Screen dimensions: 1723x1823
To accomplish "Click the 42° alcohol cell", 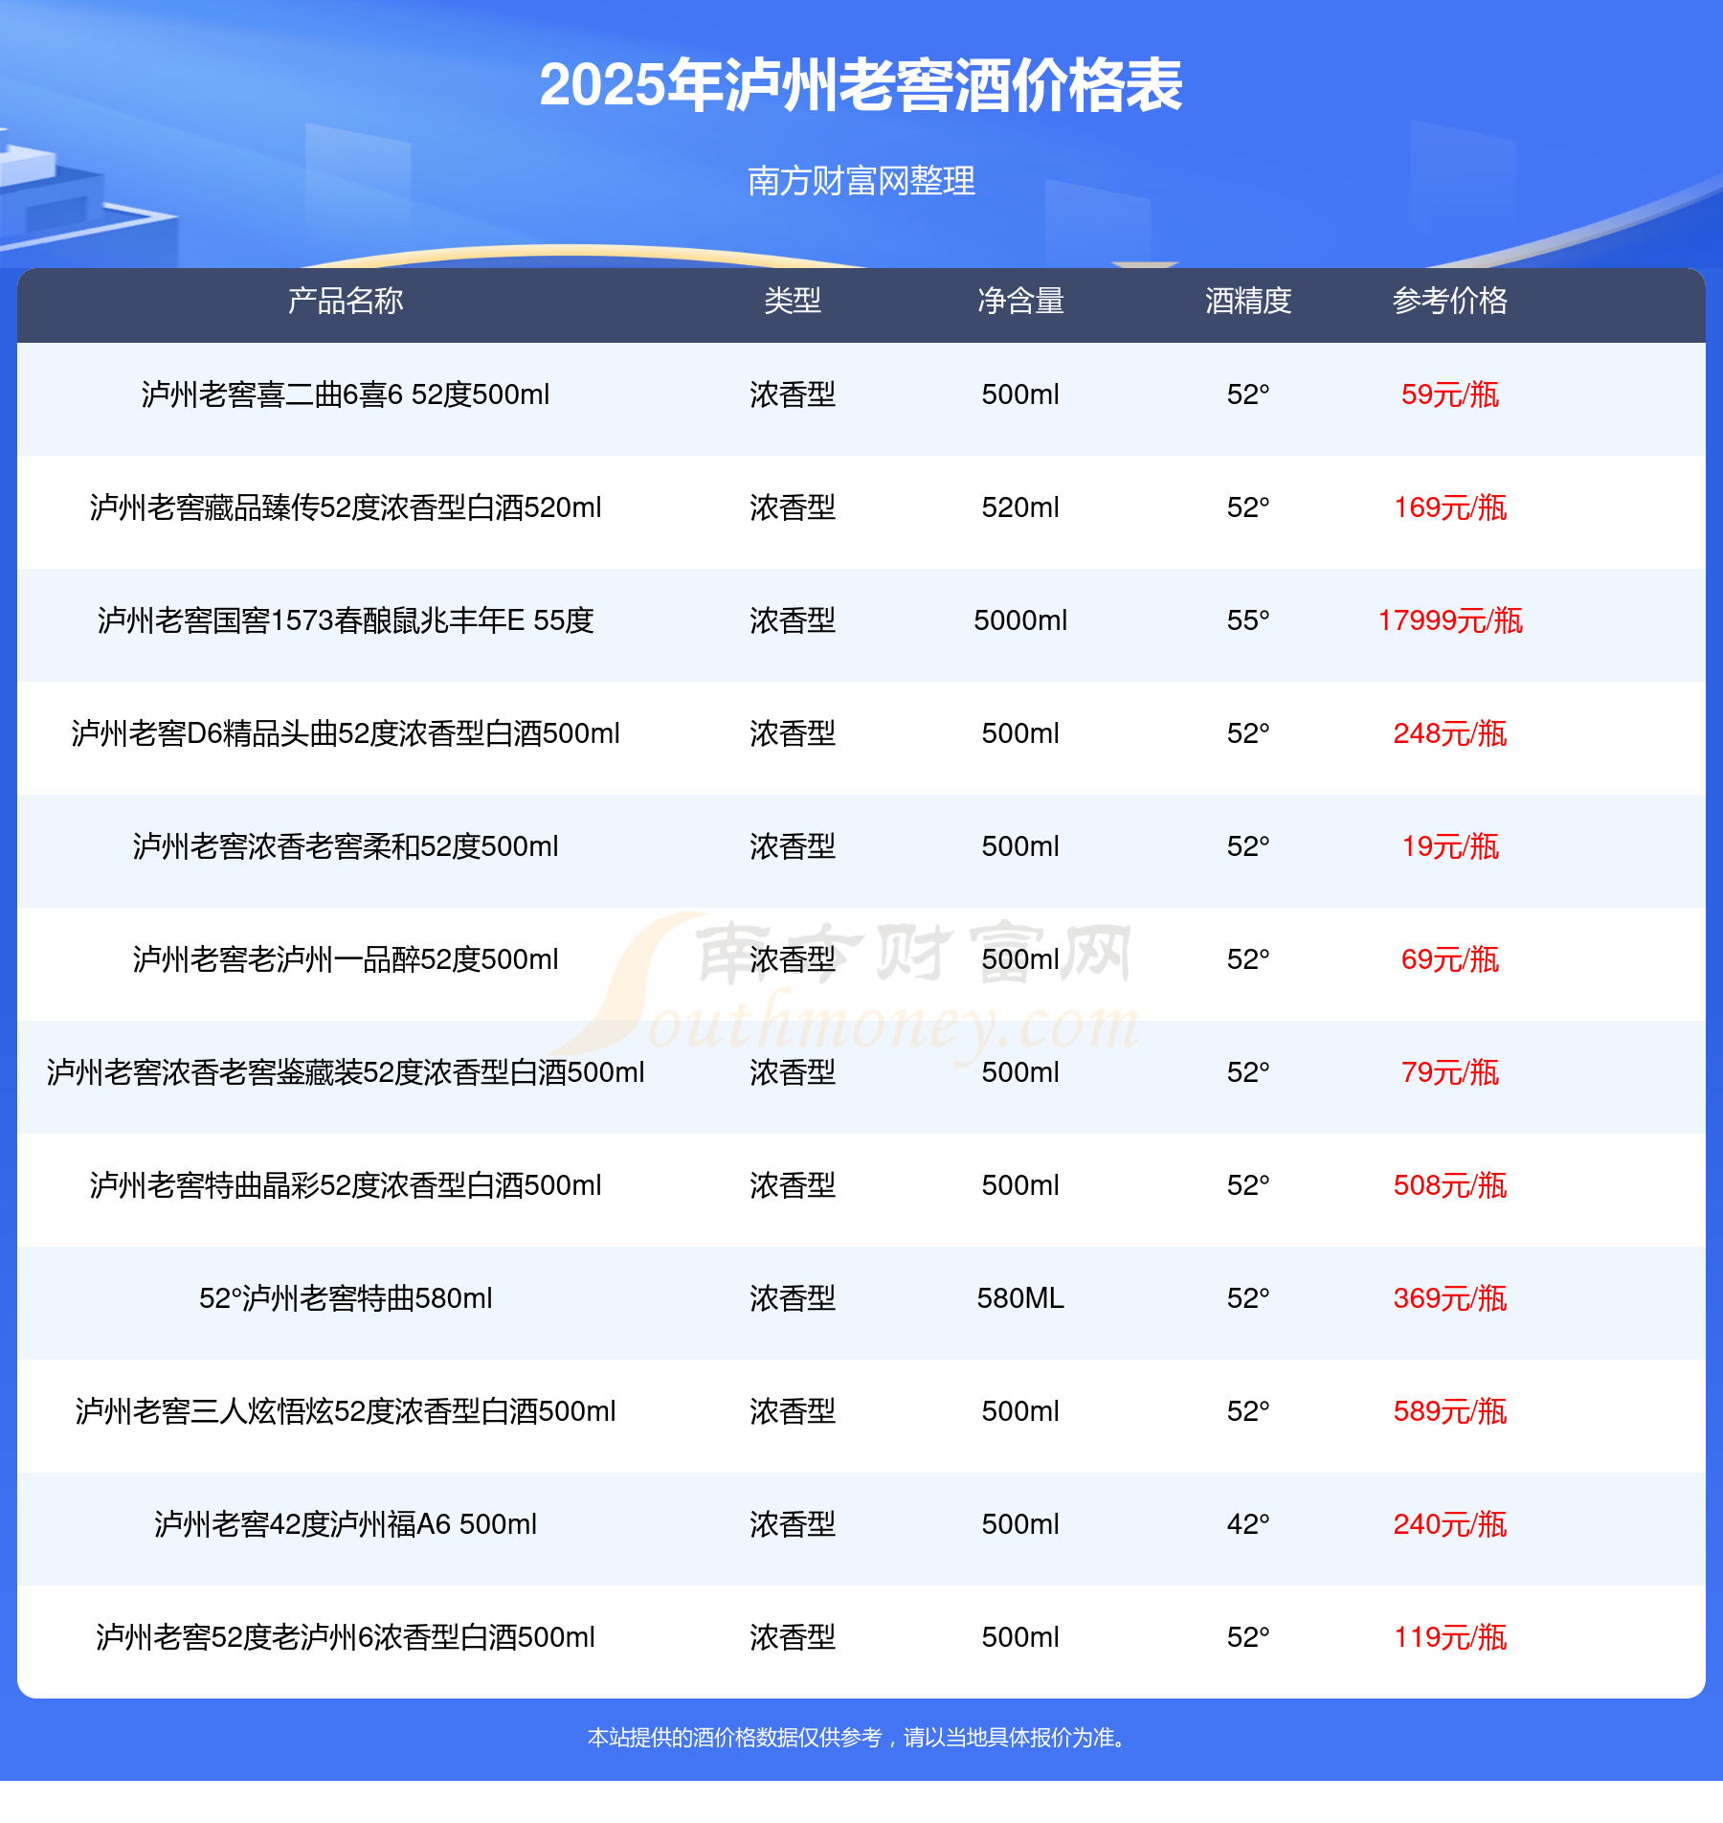I will (x=1248, y=1524).
